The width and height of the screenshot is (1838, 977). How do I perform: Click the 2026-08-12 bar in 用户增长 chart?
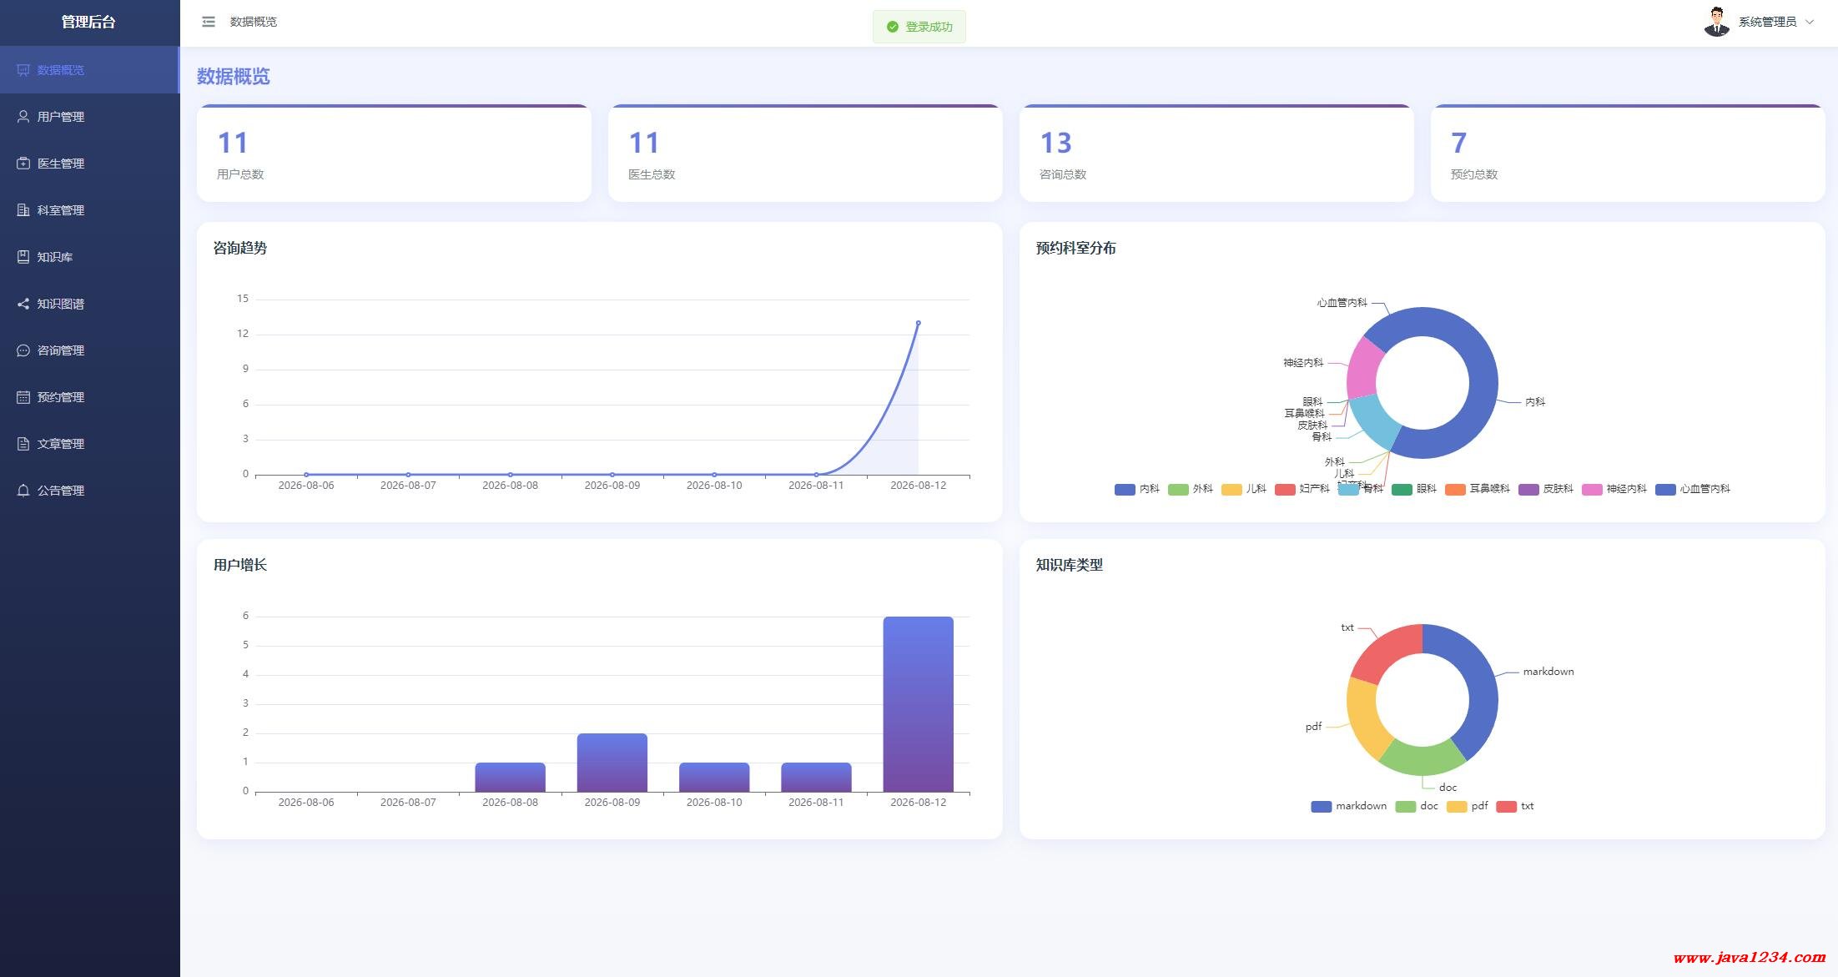point(918,704)
